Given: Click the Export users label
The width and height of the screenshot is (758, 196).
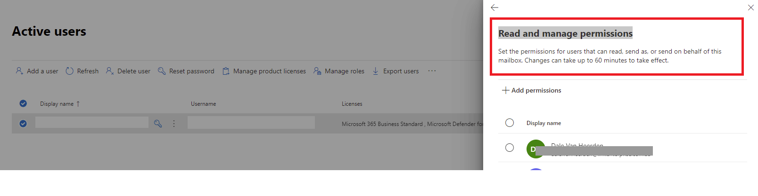Looking at the screenshot, I should coord(401,71).
